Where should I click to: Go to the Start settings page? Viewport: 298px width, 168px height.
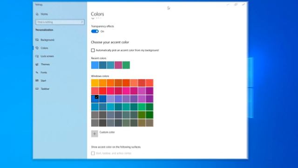43,81
